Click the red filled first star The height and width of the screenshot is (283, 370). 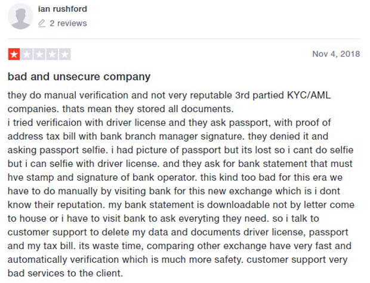(14, 54)
